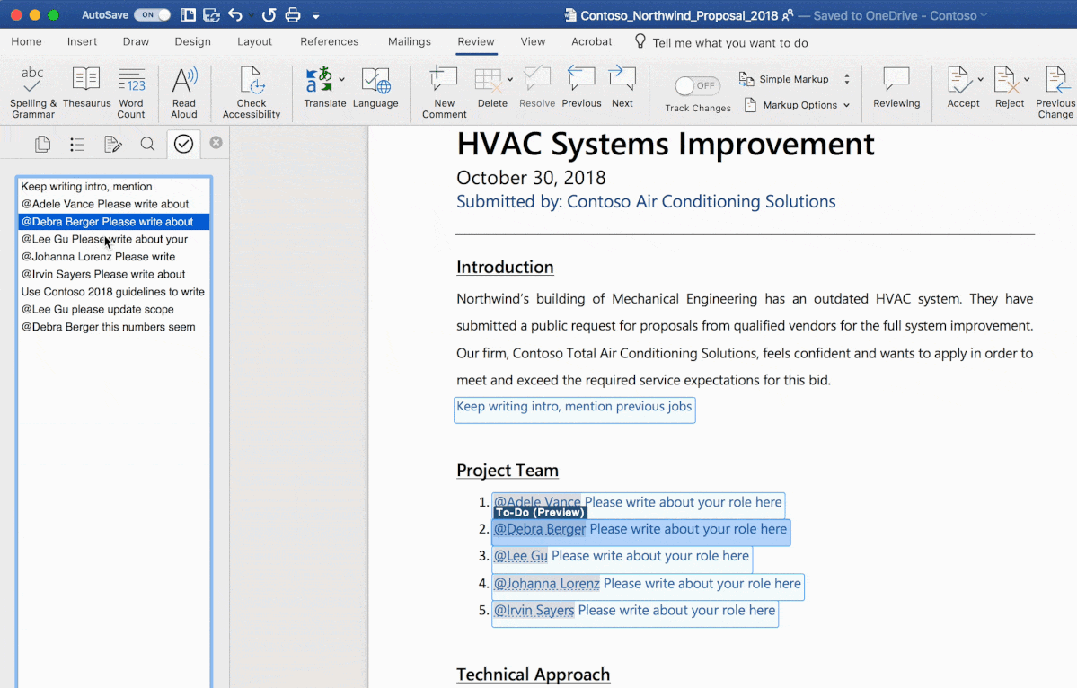
Task: Switch to the Insert tab
Action: (x=82, y=41)
